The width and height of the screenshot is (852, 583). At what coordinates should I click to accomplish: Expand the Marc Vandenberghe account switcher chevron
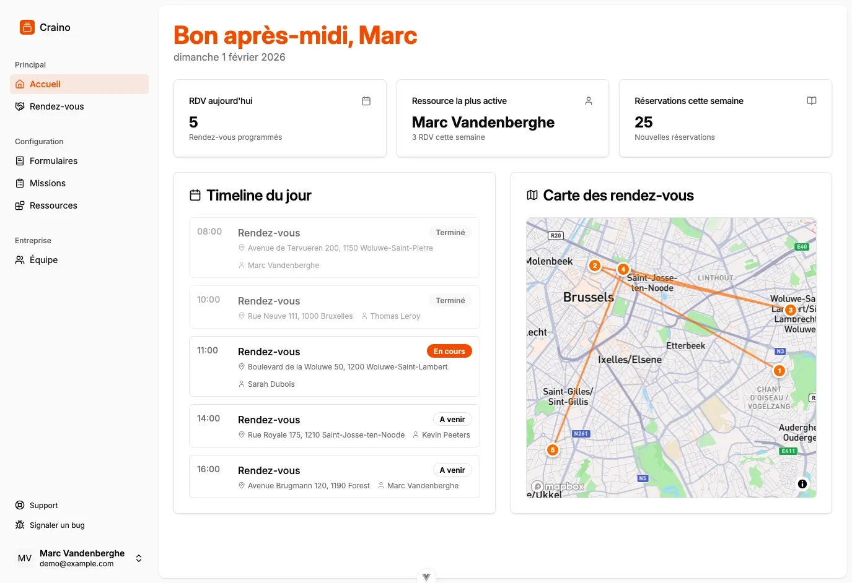click(138, 558)
